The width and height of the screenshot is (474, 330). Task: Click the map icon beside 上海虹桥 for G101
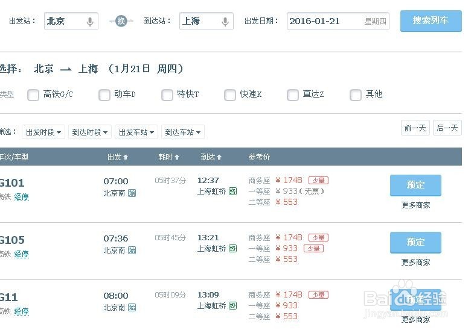click(232, 191)
